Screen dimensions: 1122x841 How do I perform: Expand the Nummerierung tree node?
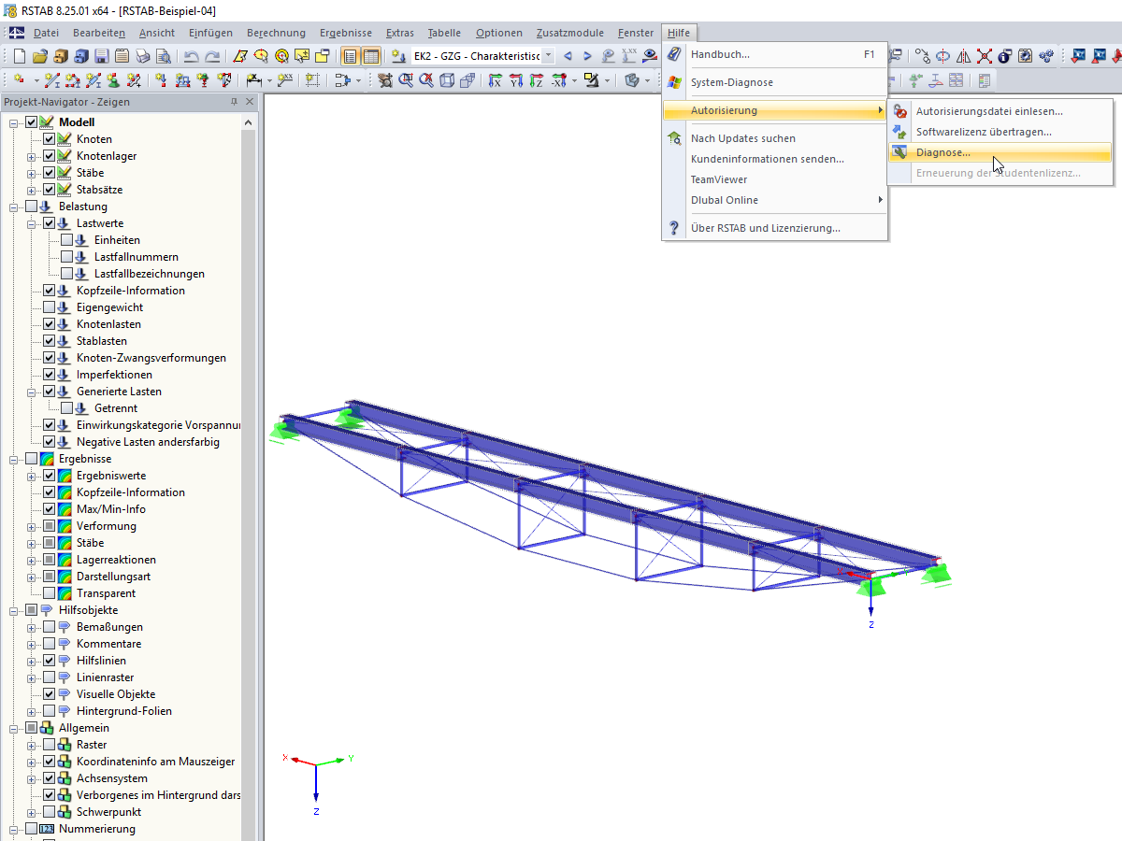(x=14, y=829)
